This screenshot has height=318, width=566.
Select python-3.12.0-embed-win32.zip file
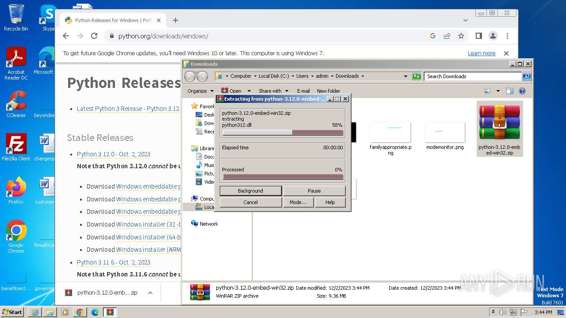click(500, 129)
